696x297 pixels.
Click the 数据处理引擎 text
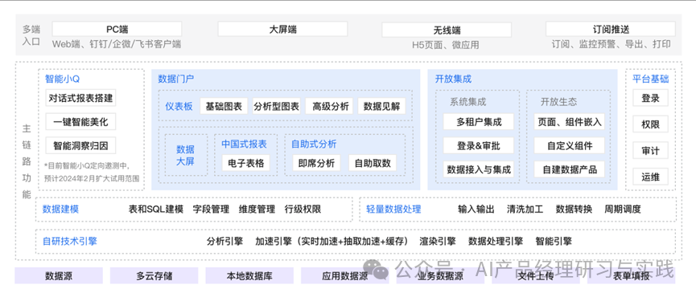point(496,242)
